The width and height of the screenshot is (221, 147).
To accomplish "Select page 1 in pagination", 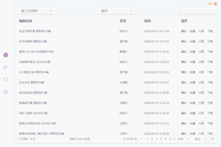I will (148, 139).
